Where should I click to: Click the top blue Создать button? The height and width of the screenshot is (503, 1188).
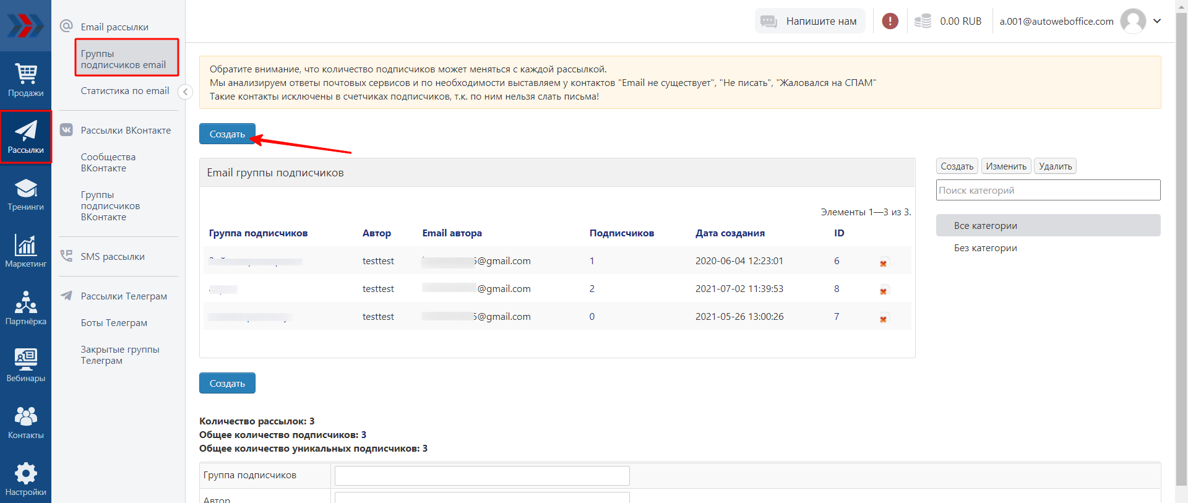point(227,134)
